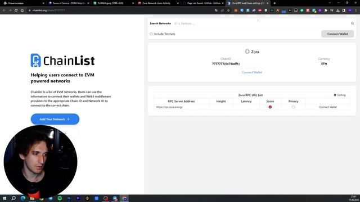Open the browser downloads icon

pos(337,10)
